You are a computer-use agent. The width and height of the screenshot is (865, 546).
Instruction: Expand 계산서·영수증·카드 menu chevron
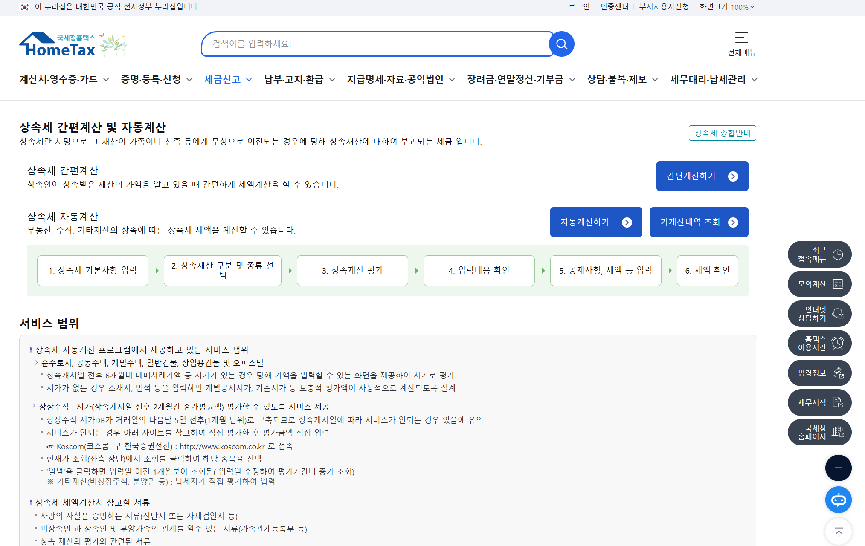click(x=106, y=80)
